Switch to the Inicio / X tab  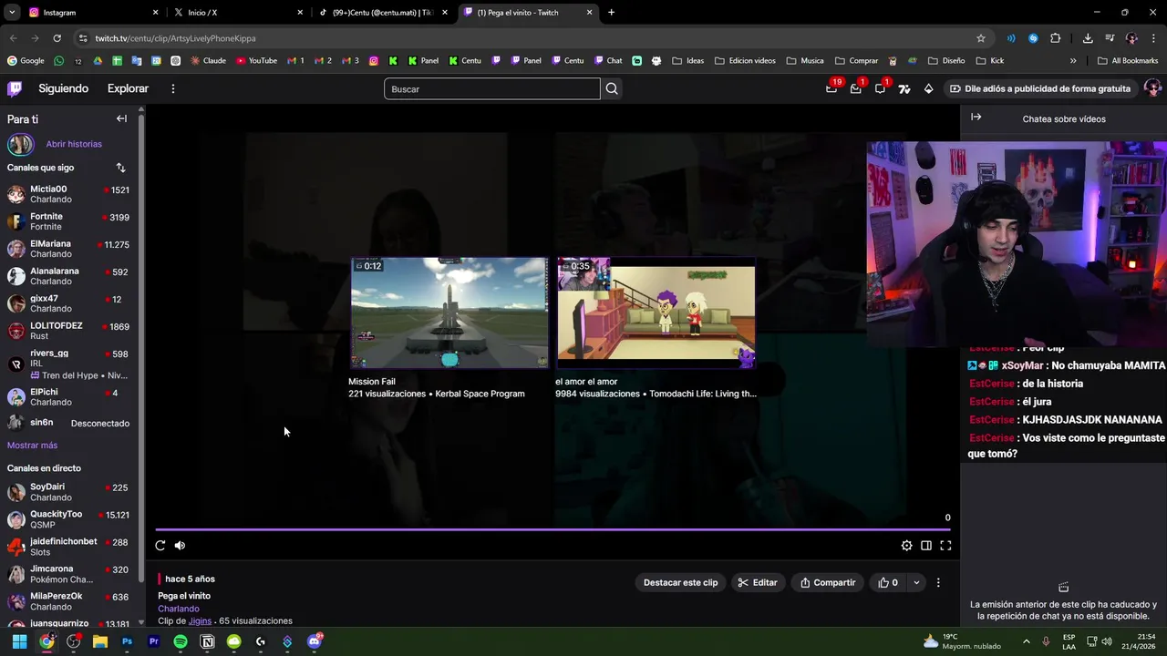click(237, 13)
